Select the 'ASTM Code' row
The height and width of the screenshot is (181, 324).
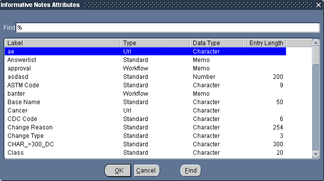146,85
